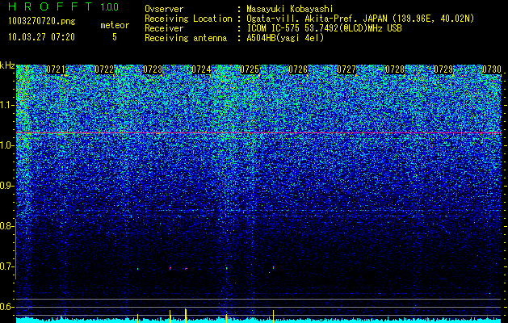Click the 0.6 frequency axis label
508x323 pixels.
(6, 307)
